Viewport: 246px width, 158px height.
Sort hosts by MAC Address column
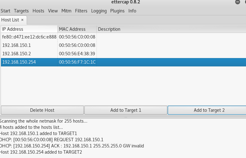point(77,29)
